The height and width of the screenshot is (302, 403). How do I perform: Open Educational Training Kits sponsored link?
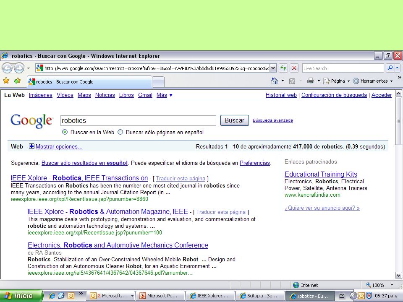coord(321,174)
